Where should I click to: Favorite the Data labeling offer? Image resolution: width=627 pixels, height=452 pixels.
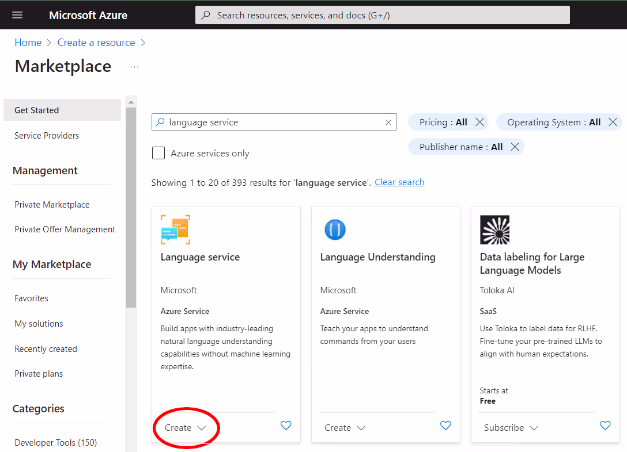coord(605,426)
